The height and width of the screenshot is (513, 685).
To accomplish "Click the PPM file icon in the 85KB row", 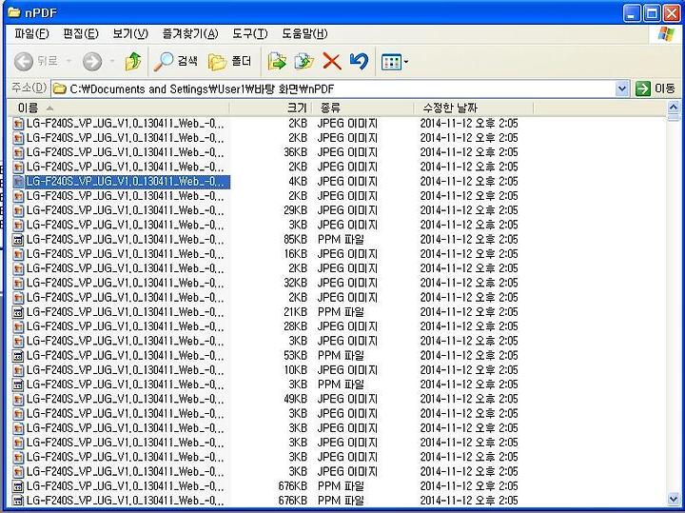I will click(x=18, y=240).
